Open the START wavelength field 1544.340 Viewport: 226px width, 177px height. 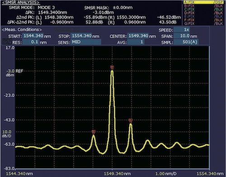(x=33, y=36)
